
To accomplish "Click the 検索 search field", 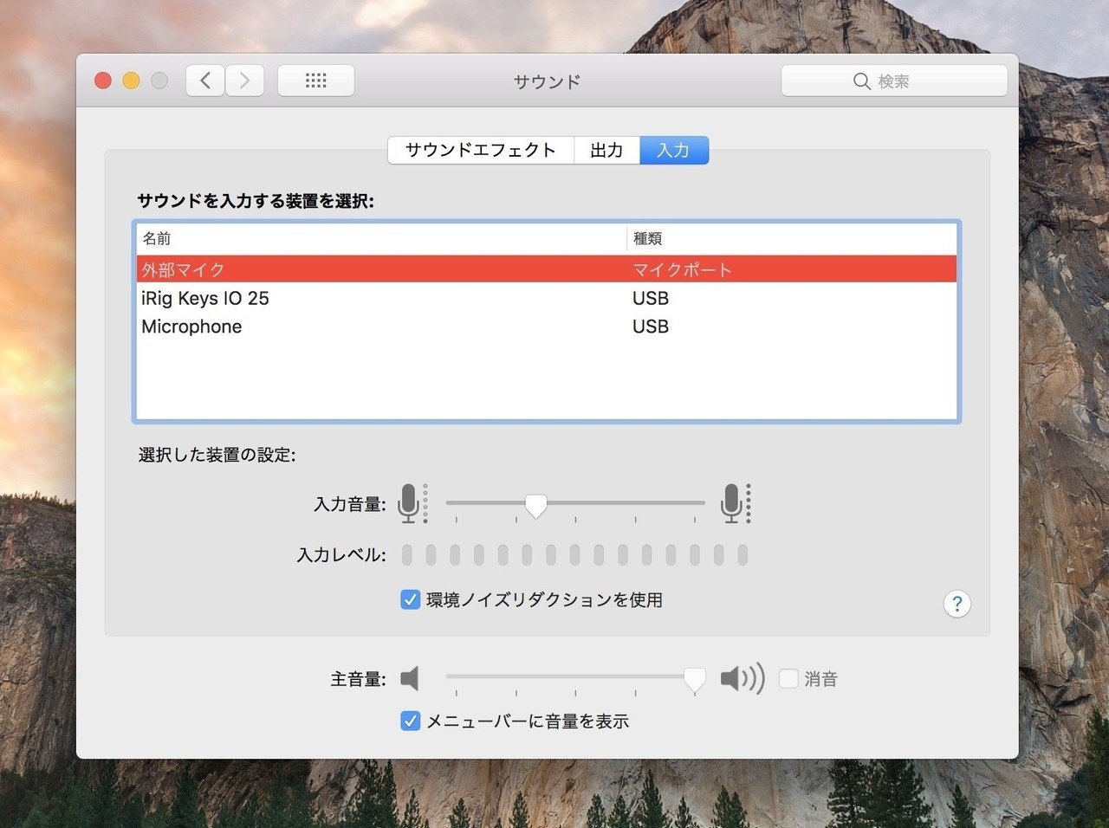I will tap(894, 80).
